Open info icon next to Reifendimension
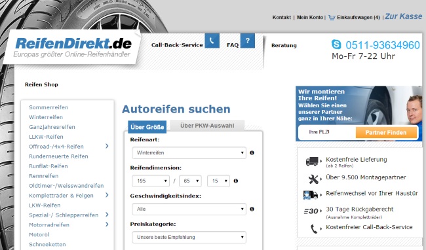 (x=236, y=181)
